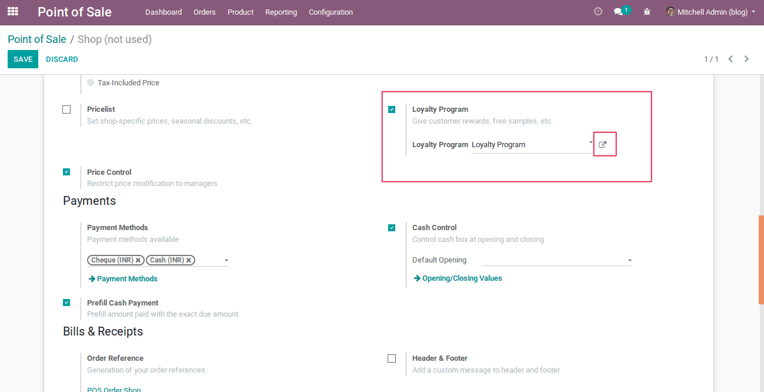
Task: Click the vertical scrollbar thumb
Action: [x=761, y=260]
